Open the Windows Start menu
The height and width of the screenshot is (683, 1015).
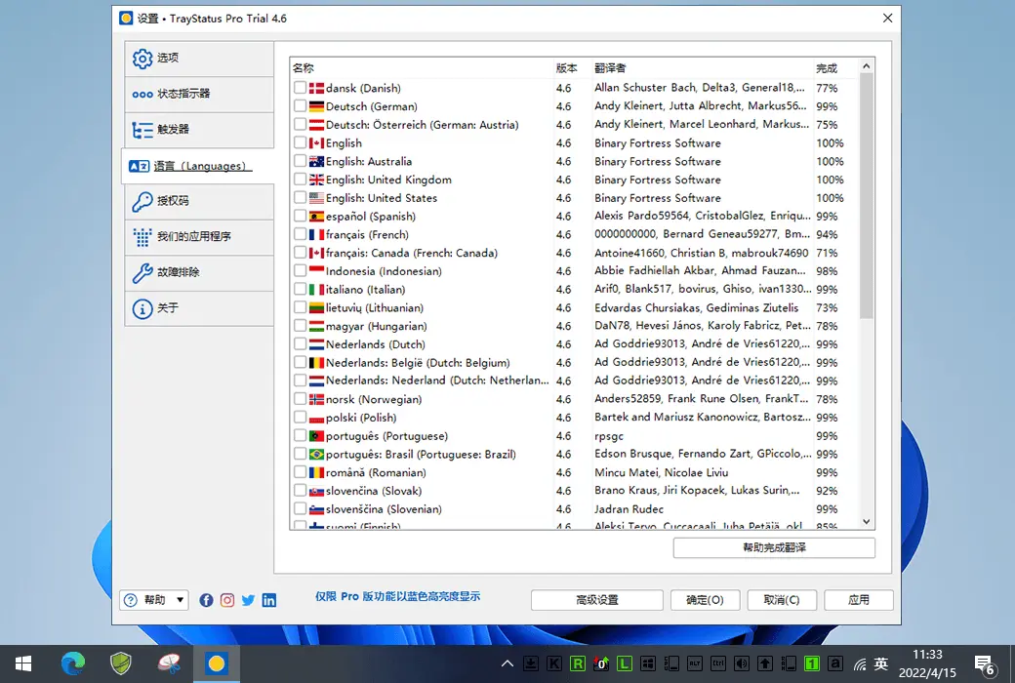[x=23, y=663]
